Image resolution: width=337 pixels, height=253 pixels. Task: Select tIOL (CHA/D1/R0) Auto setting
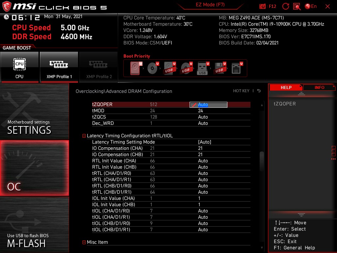203,211
